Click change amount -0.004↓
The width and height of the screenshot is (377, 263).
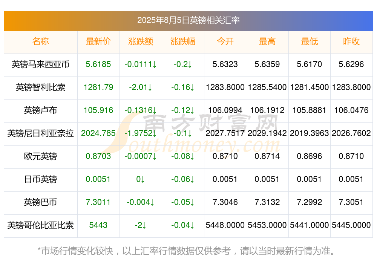pyautogui.click(x=140, y=202)
